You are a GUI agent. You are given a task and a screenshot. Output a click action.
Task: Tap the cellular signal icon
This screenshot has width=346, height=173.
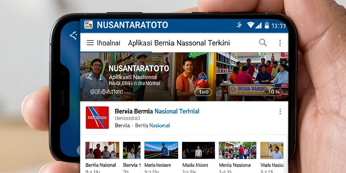tap(258, 25)
